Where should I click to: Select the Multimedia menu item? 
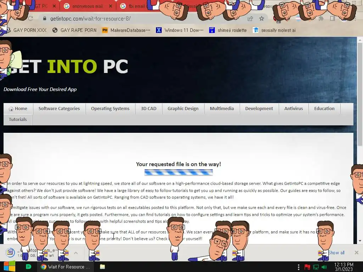[x=222, y=108]
